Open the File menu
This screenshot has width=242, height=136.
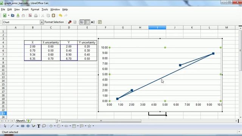point(3,9)
